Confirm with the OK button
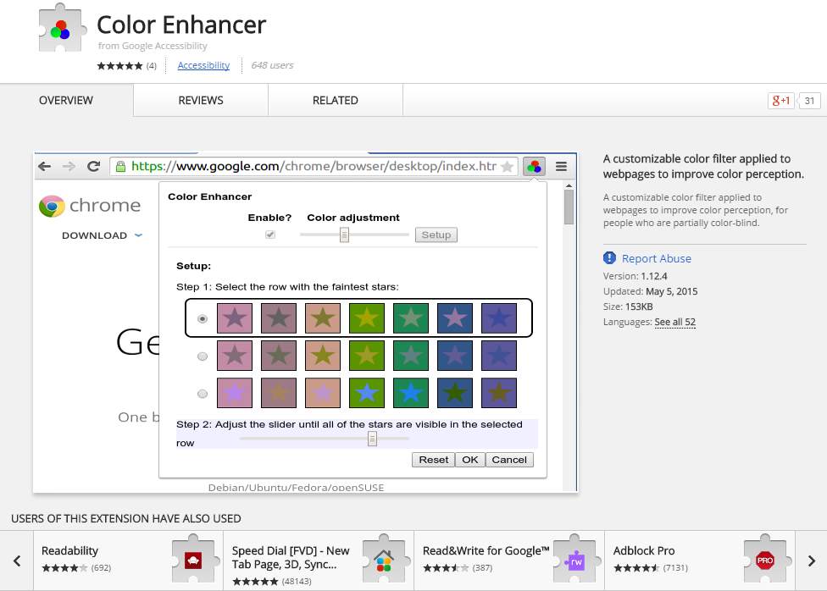Viewport: 827px width, 591px height. click(470, 460)
